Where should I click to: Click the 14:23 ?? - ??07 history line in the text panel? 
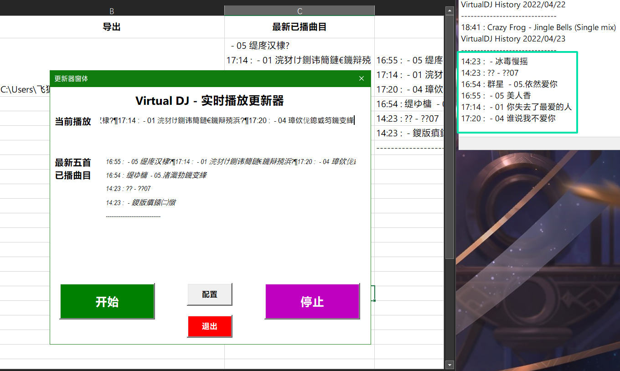tap(490, 73)
